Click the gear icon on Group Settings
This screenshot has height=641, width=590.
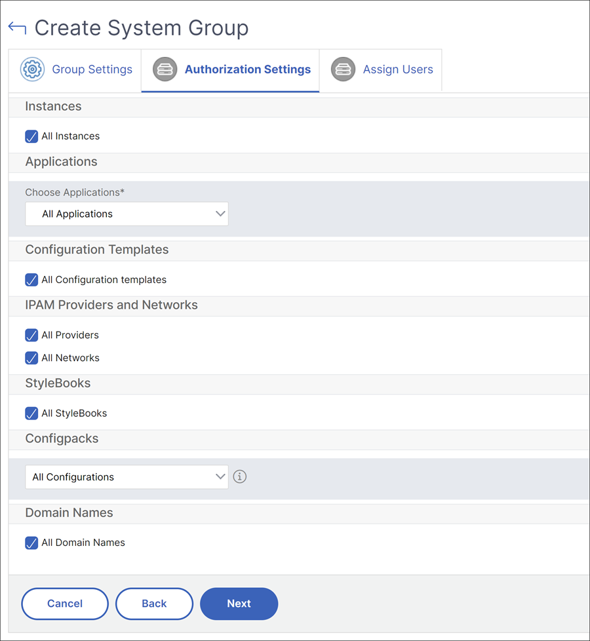click(32, 69)
